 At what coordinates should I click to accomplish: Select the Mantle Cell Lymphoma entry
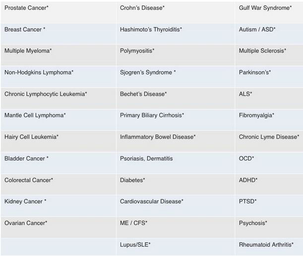pyautogui.click(x=35, y=115)
